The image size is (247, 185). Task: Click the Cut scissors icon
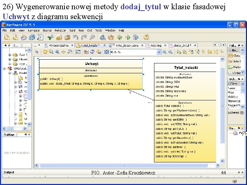coord(50,37)
